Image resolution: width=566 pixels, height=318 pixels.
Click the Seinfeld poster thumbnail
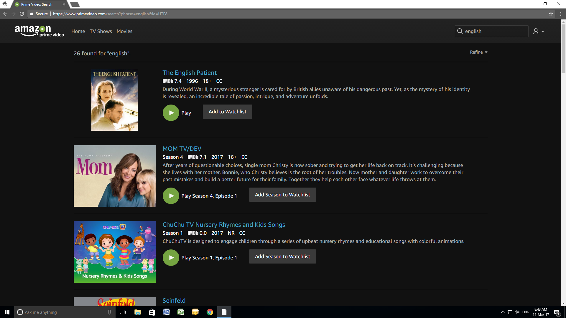(115, 302)
